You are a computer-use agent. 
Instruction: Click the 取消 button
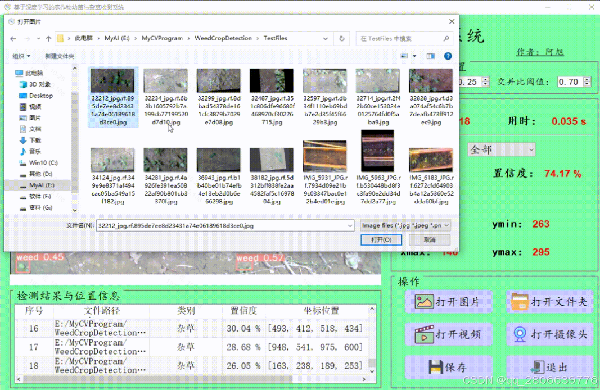pos(430,240)
